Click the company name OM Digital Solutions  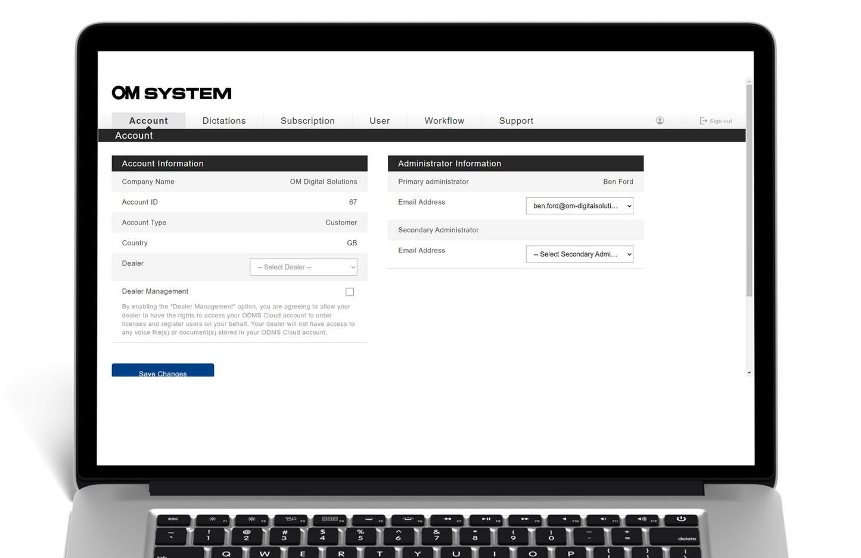tap(324, 182)
